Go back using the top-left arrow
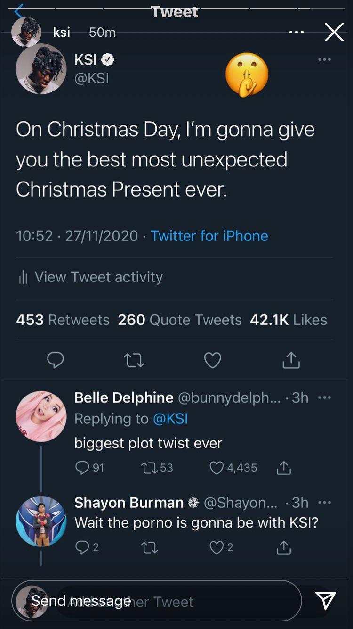Screen dimensions: 353x629 click(x=19, y=10)
